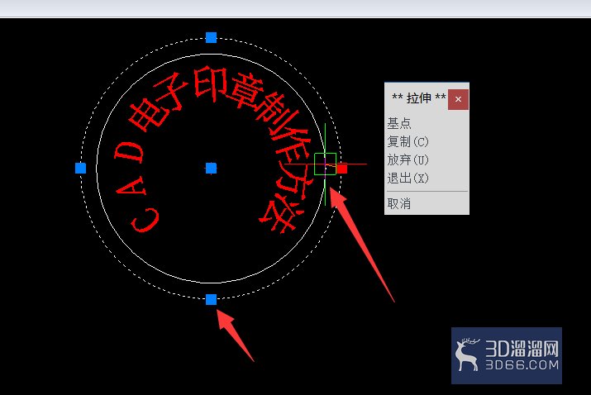Select 退出(X) menu entry
The height and width of the screenshot is (395, 591).
408,178
